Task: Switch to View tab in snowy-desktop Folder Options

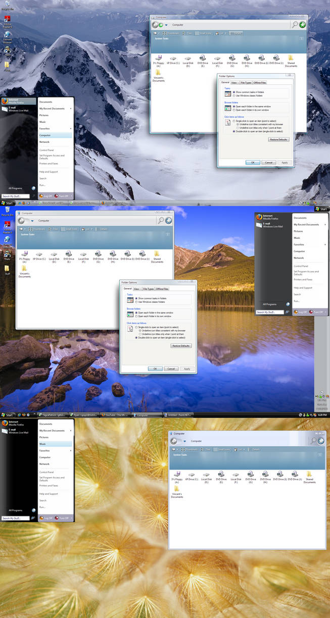Action: click(x=234, y=82)
